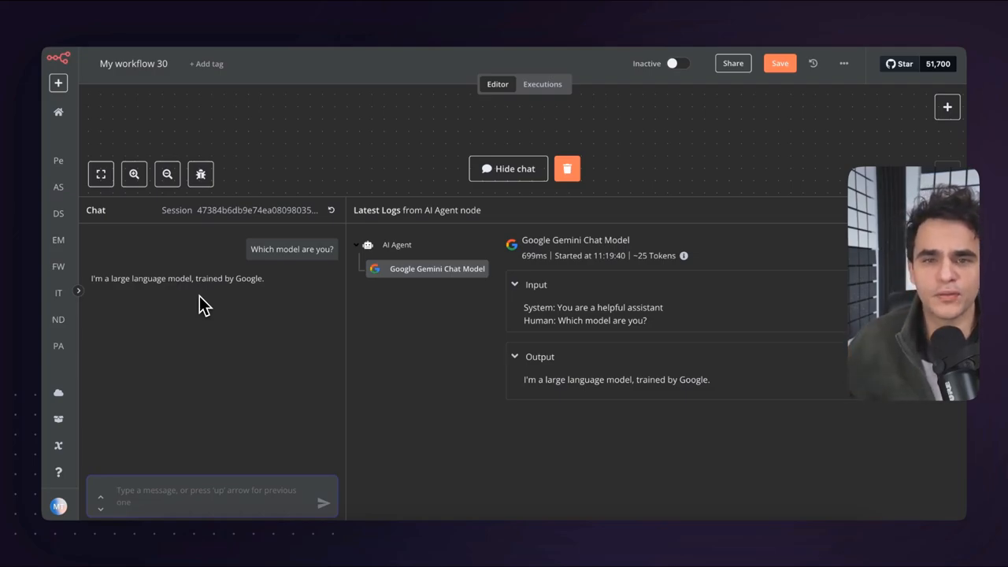
Task: Click Add tag next to workflow name
Action: tap(206, 64)
